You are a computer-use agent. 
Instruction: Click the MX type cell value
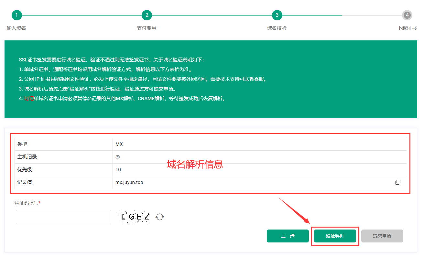[x=119, y=144]
